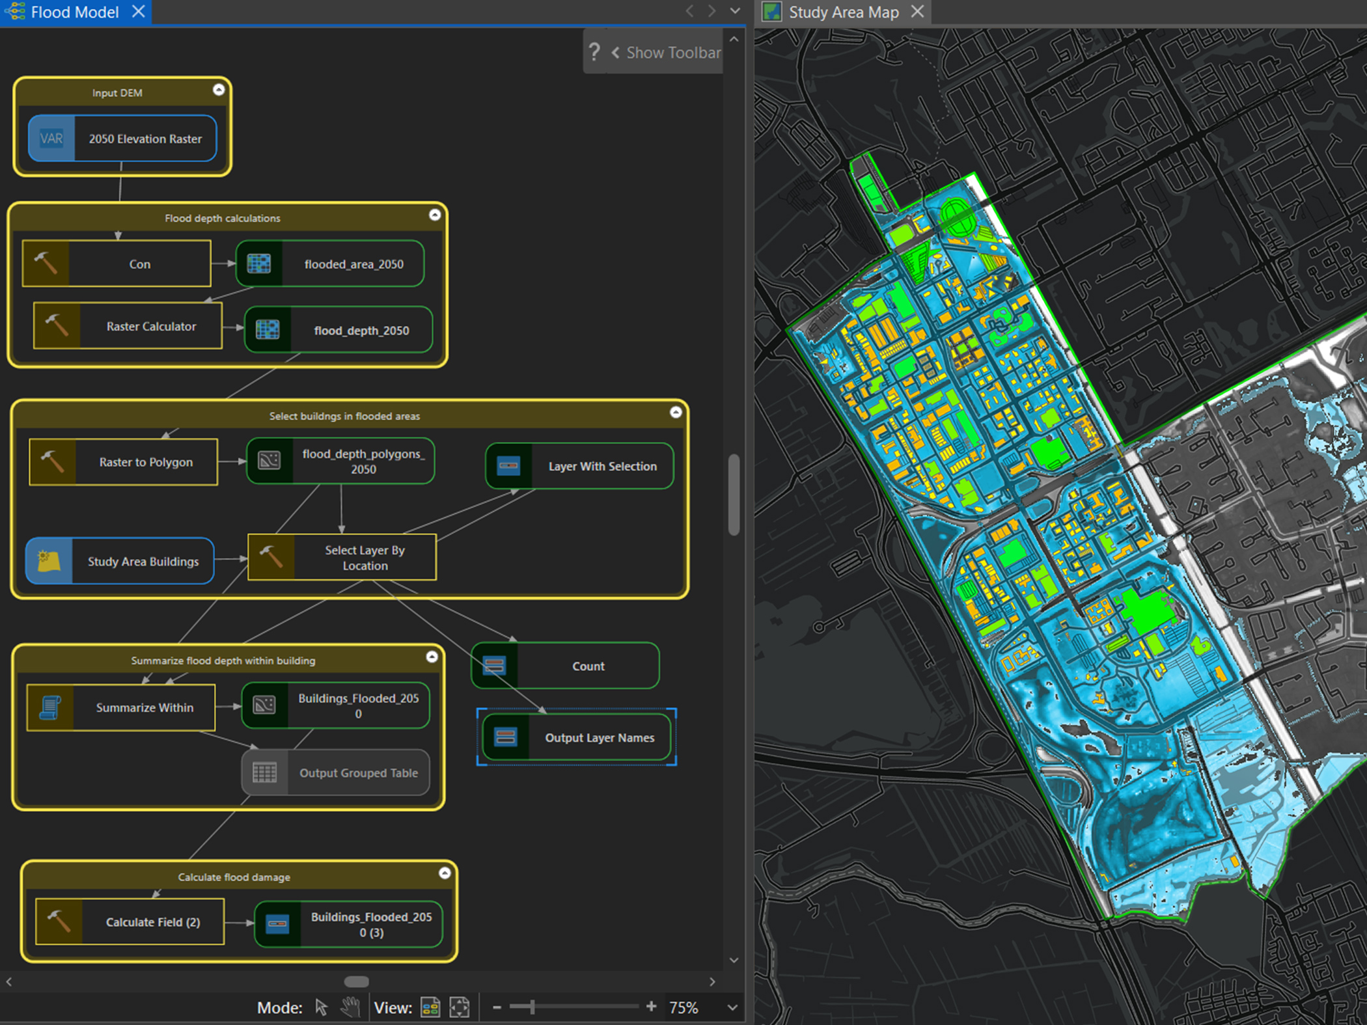Click the flood_depth_2050 raster output icon
The height and width of the screenshot is (1025, 1367).
(x=268, y=330)
